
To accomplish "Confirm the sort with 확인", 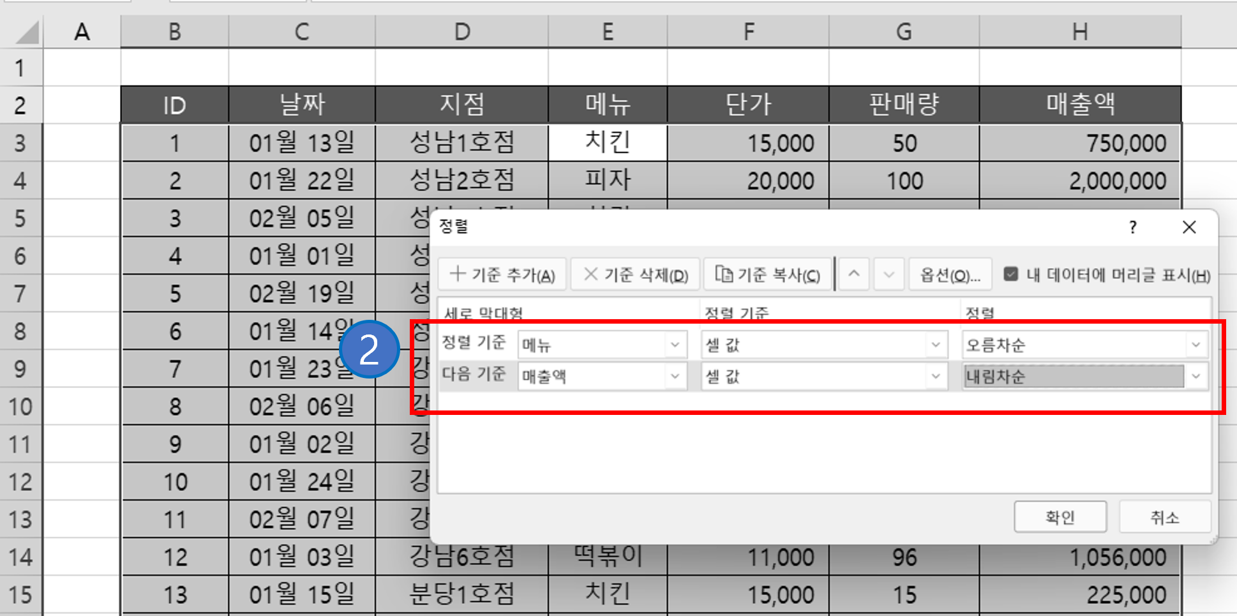I will [x=1060, y=516].
